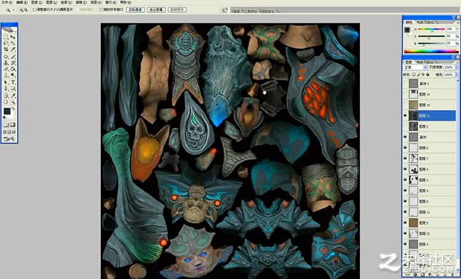The width and height of the screenshot is (461, 279).
Task: Select the Type tool
Action: point(13,82)
